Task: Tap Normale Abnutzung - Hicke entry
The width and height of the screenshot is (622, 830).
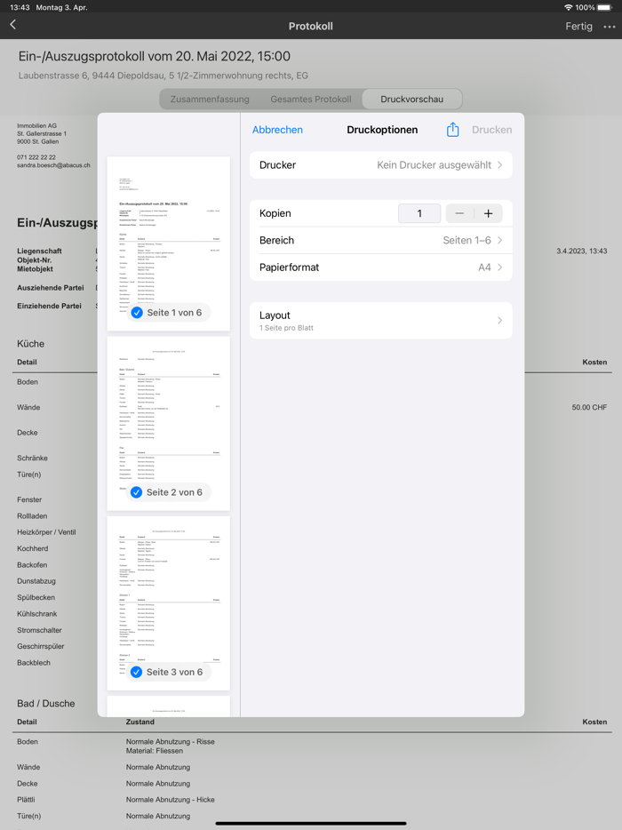Action: [x=170, y=800]
